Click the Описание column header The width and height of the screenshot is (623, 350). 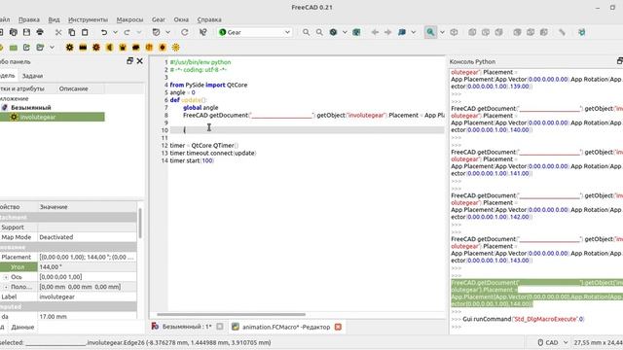point(74,88)
